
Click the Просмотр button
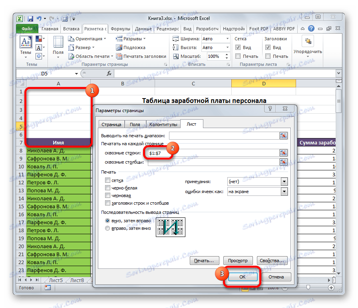(x=238, y=260)
